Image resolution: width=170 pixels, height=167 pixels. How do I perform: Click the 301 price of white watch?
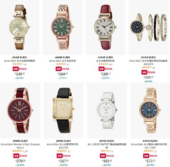pos(107,161)
